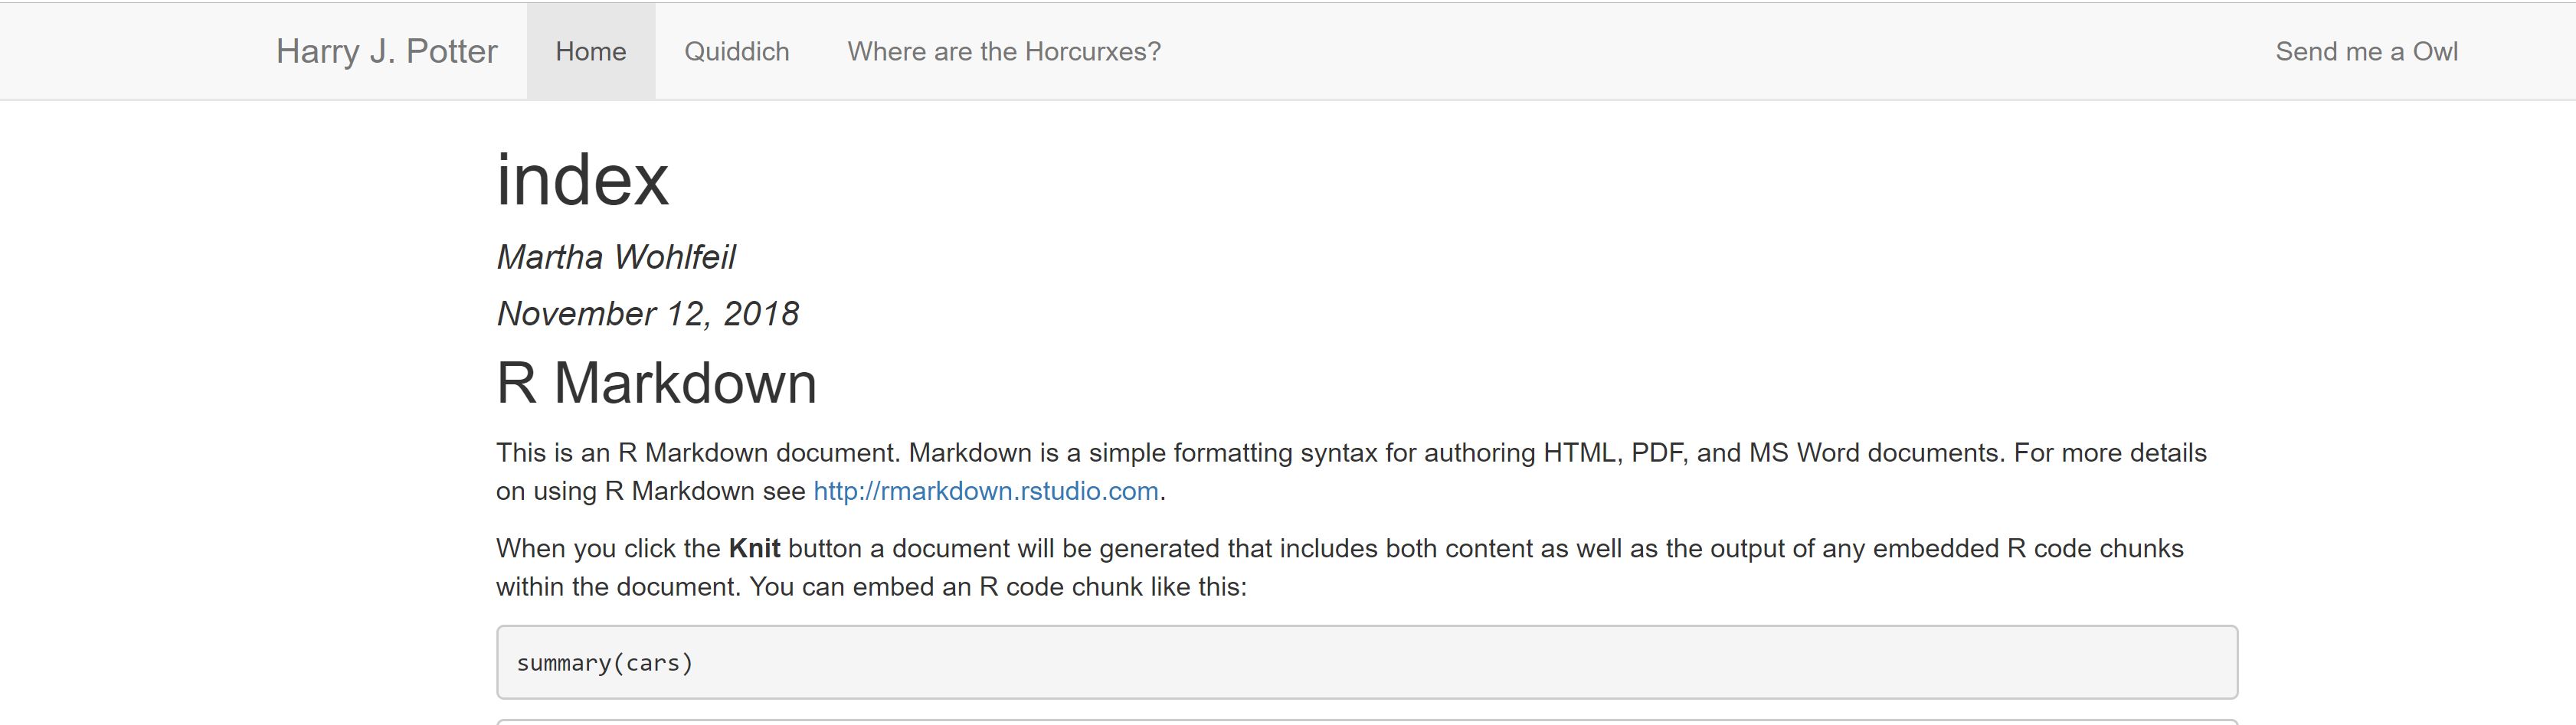Image resolution: width=2576 pixels, height=725 pixels.
Task: Open Where are the Horcurxes? page
Action: click(x=1004, y=51)
